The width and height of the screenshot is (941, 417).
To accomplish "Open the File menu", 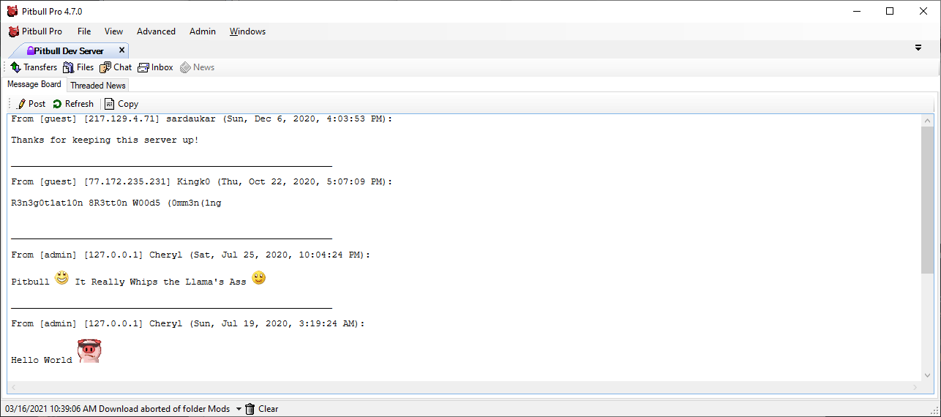I will click(x=84, y=31).
